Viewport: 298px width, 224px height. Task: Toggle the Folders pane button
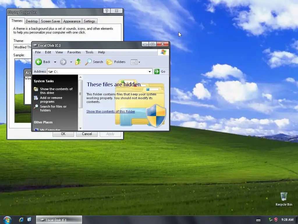click(116, 62)
